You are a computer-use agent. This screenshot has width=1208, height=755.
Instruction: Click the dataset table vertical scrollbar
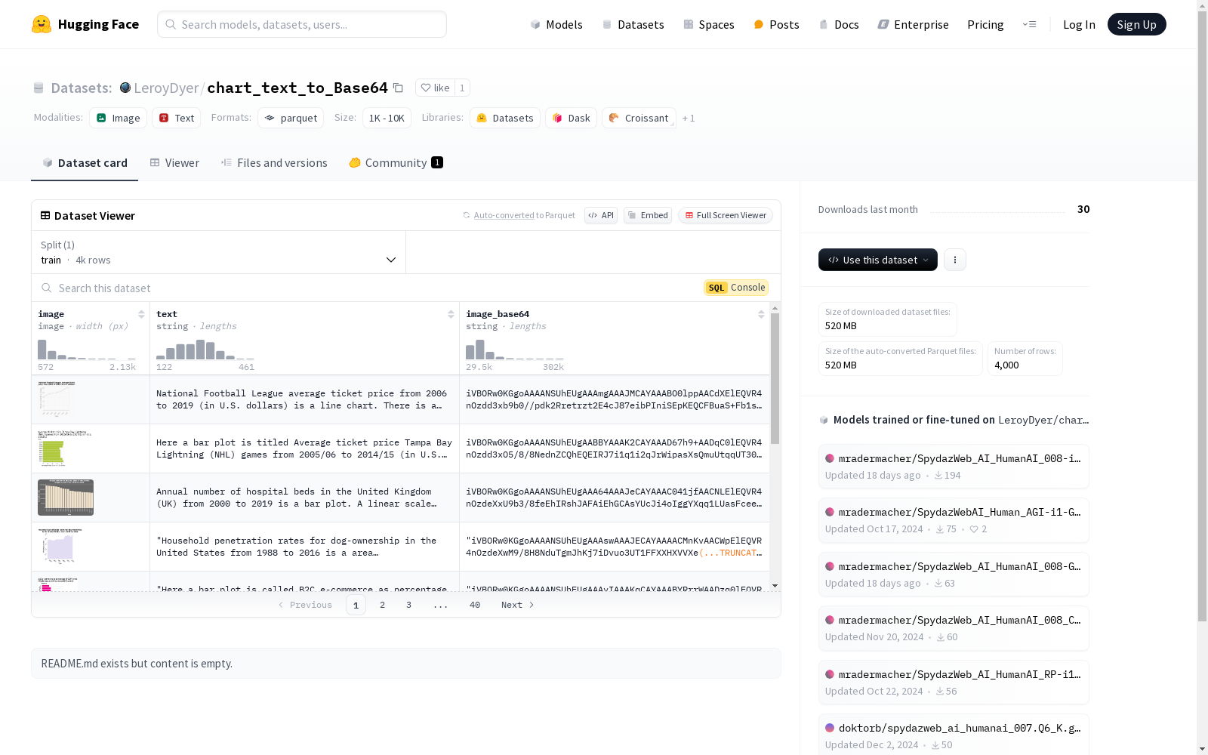coord(775,379)
